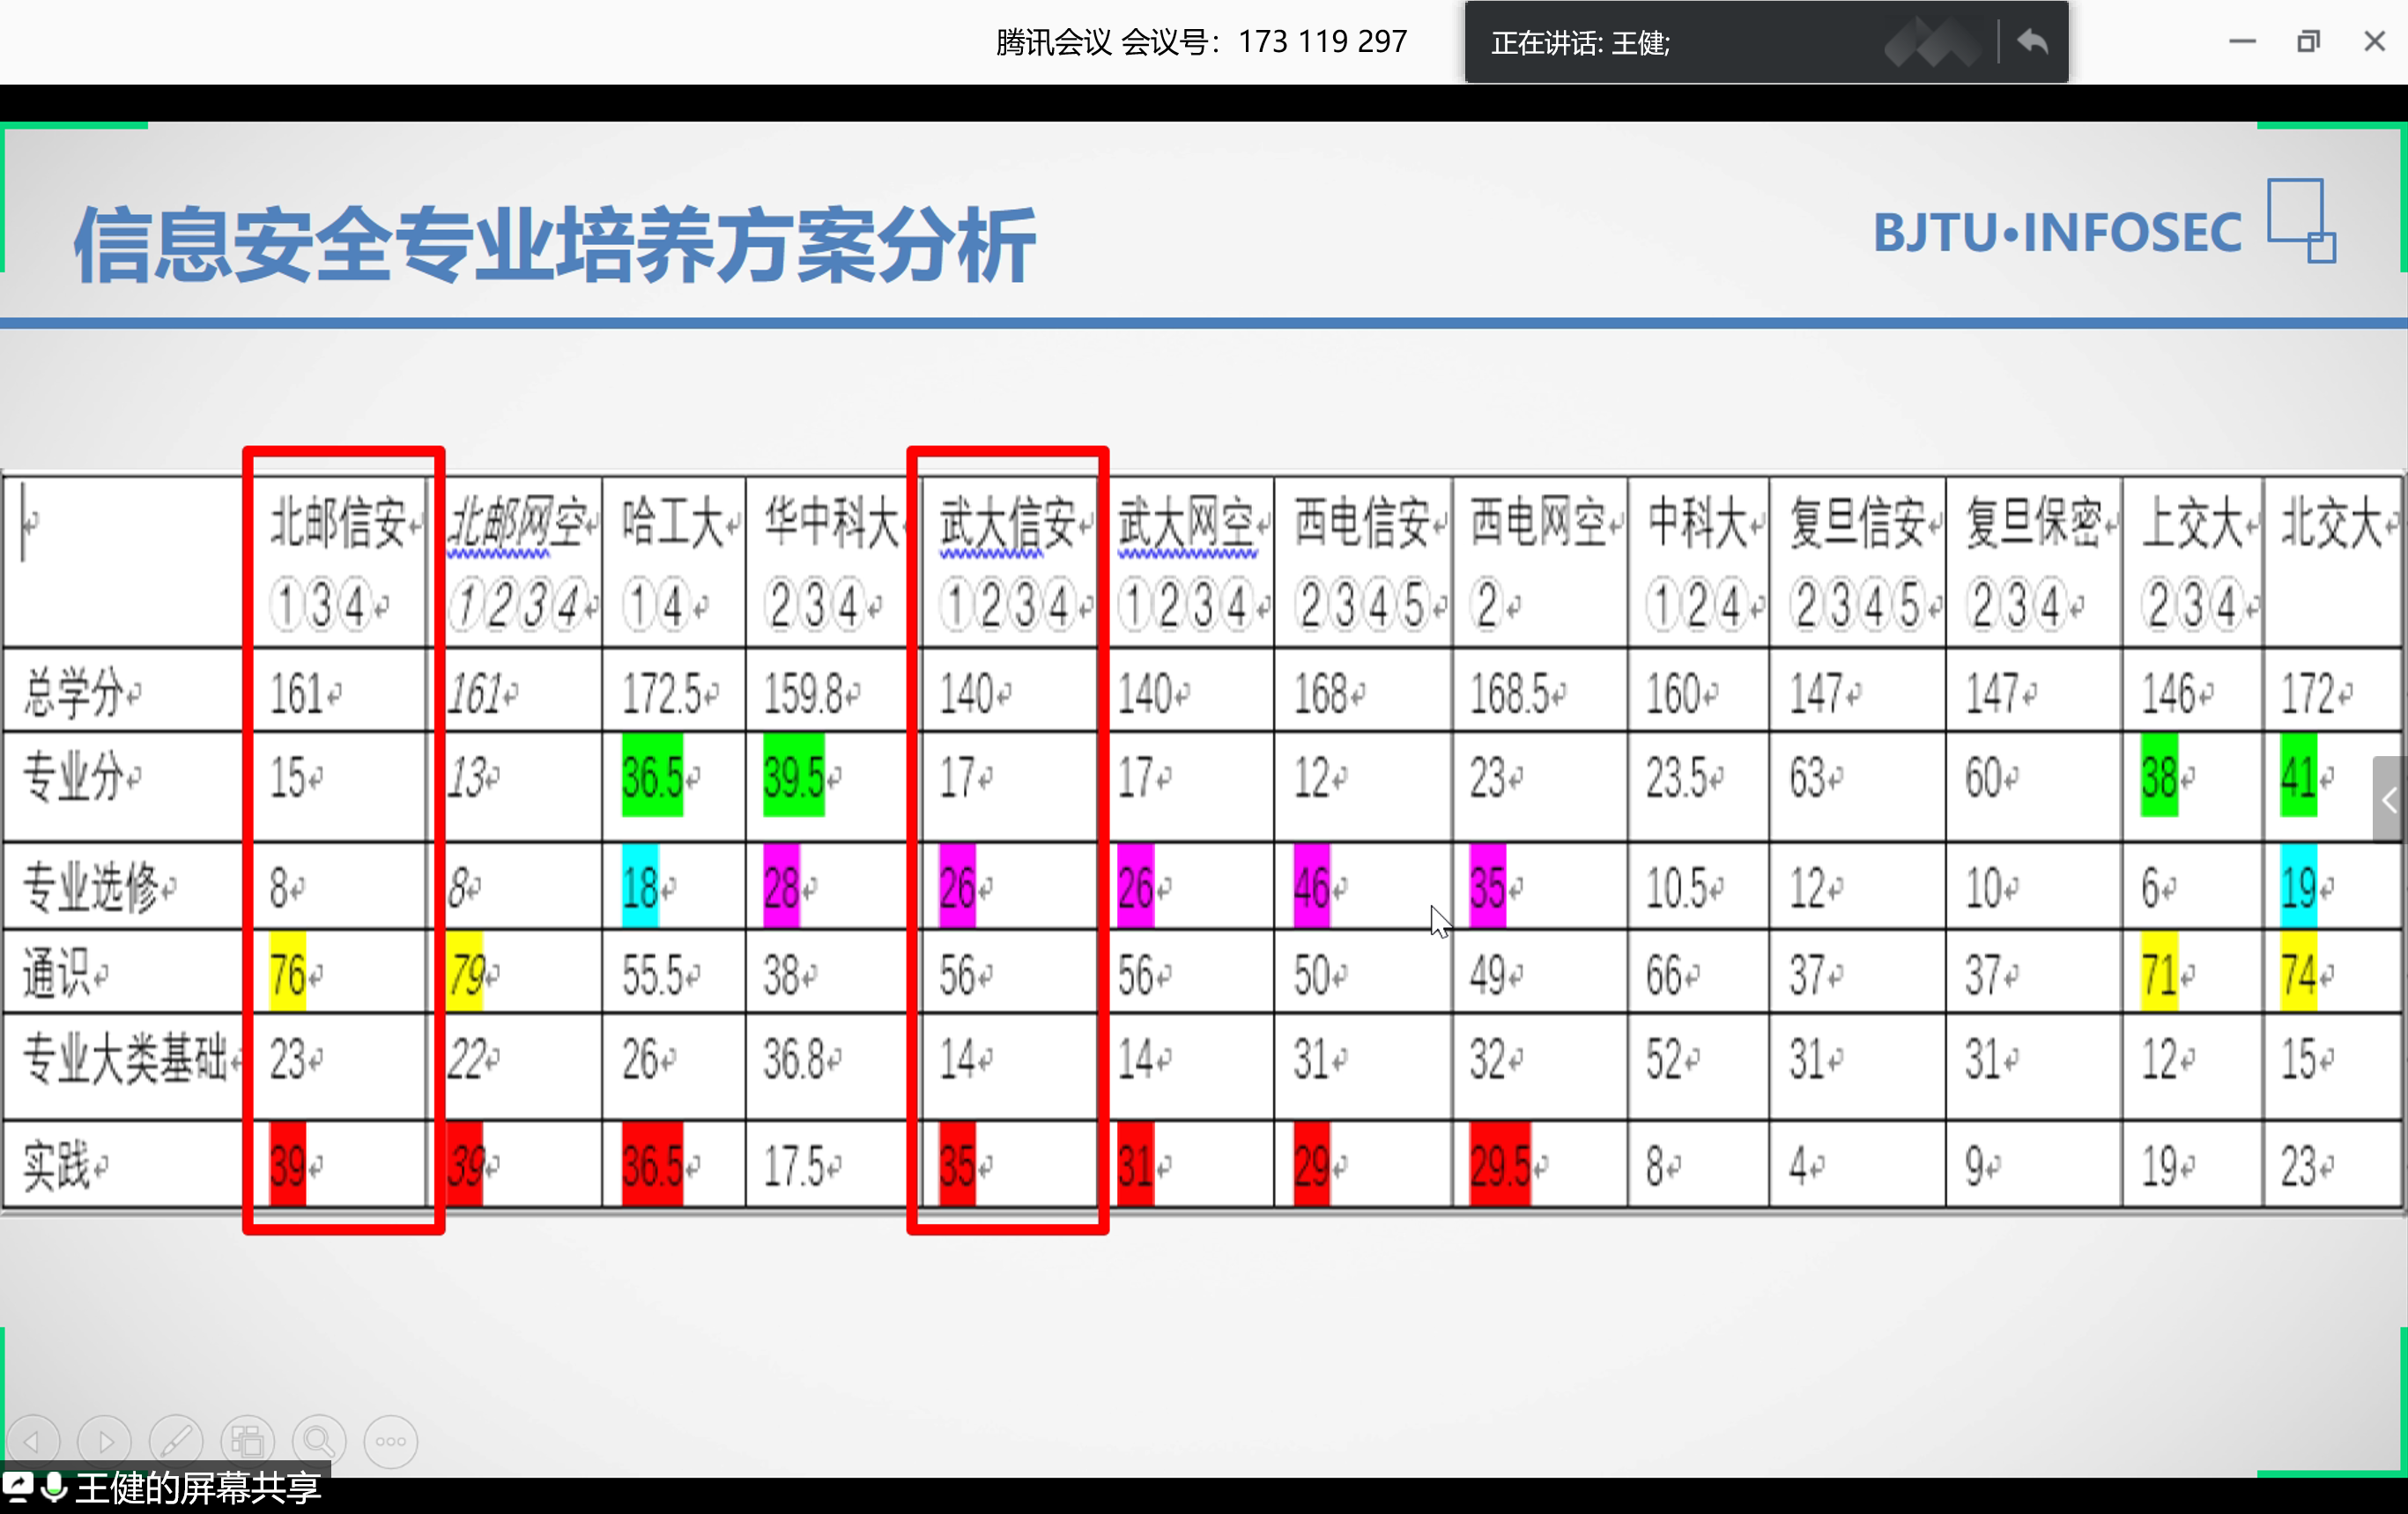Open the more slideshow options icon

[391, 1441]
